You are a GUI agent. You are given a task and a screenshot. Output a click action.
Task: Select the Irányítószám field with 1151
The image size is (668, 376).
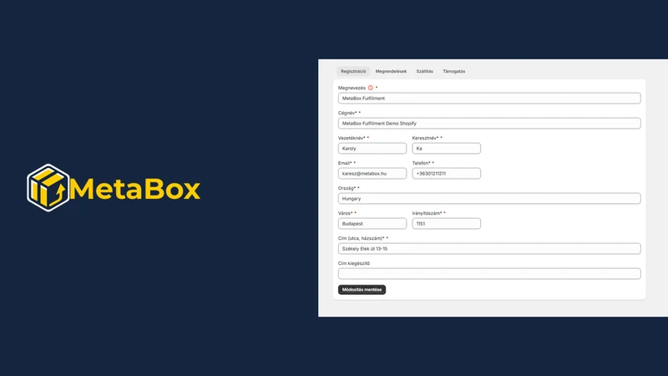click(446, 223)
